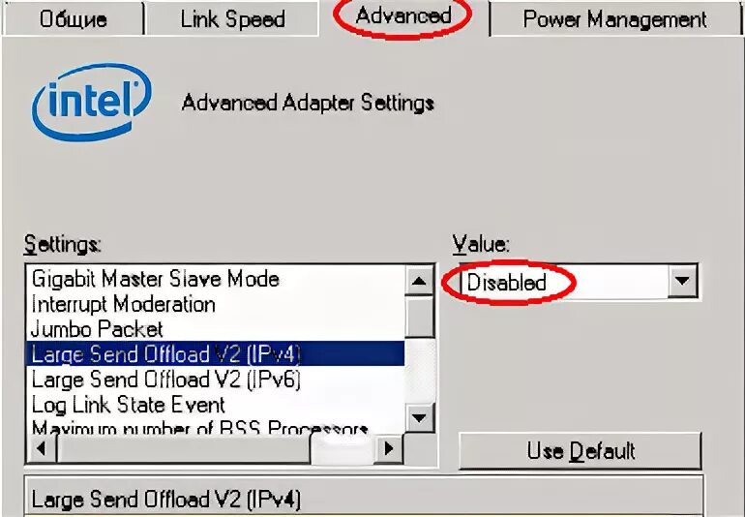
Task: Click the vertical scrollbar thumb in settings
Action: [420, 317]
